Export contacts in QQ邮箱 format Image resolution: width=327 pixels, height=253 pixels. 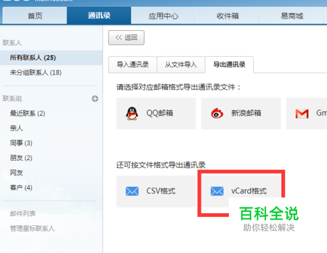(156, 113)
